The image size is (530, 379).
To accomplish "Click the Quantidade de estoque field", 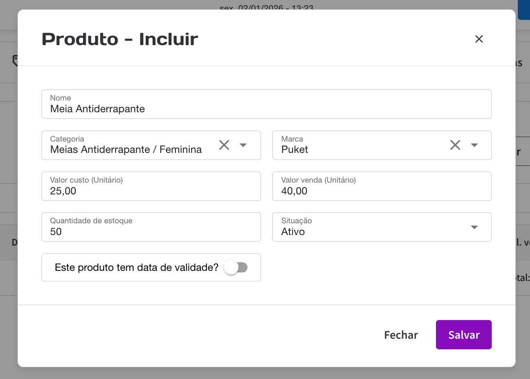I will (x=151, y=232).
